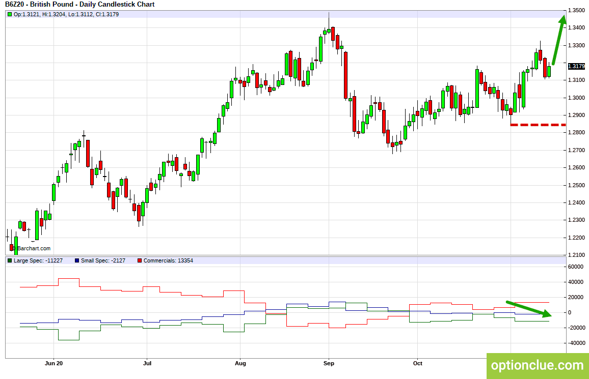Click the green OHLC legend square icon

9,14
